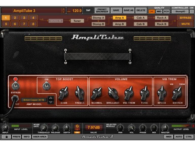Viewport: 195px width, 146px height.
Task: Click the Vib Trem Speed knob
Action: (162, 93)
